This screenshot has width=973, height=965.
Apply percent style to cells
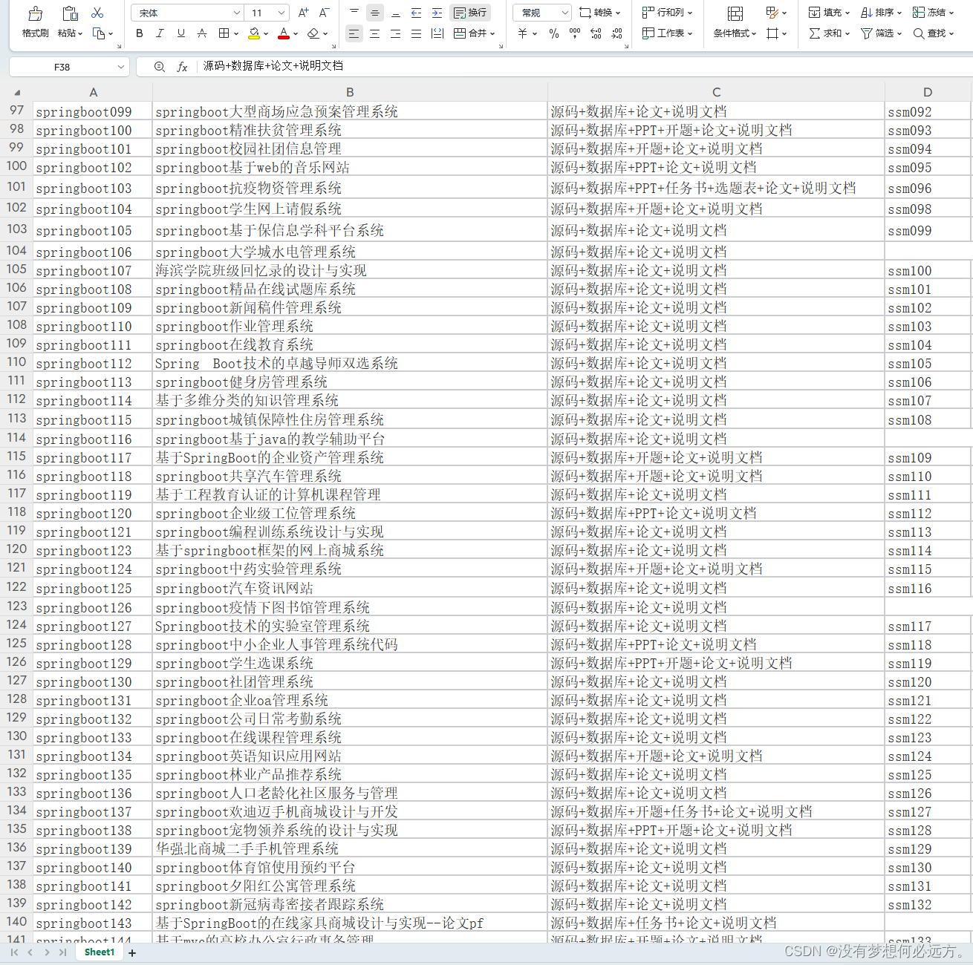[x=553, y=33]
